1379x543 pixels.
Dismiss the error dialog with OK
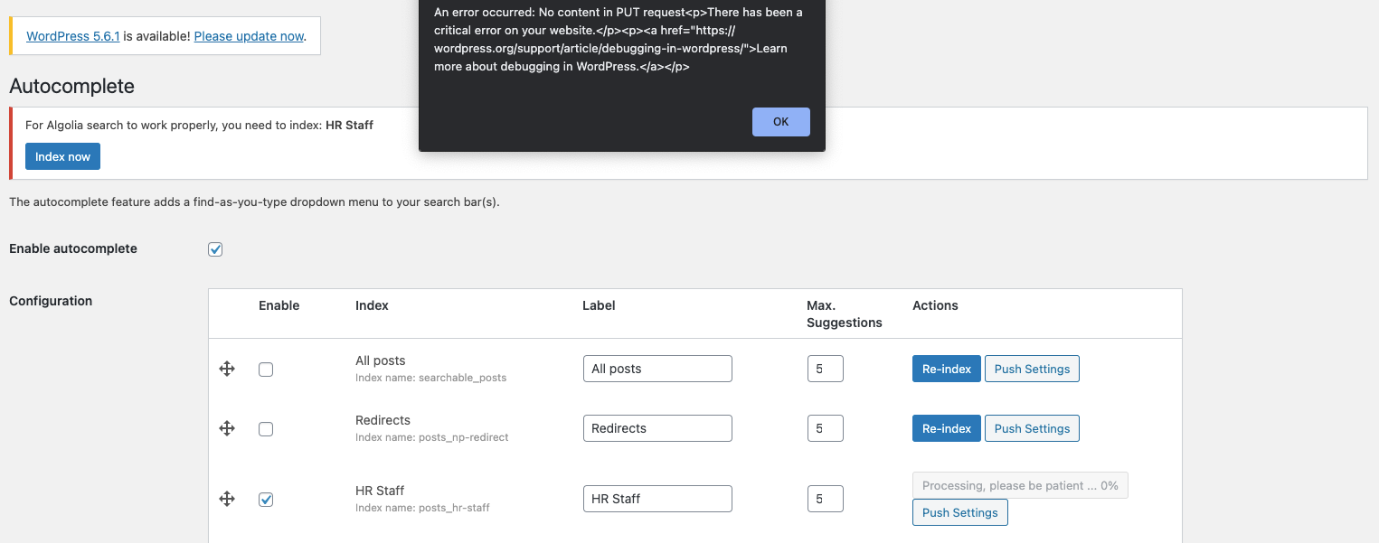pos(781,122)
